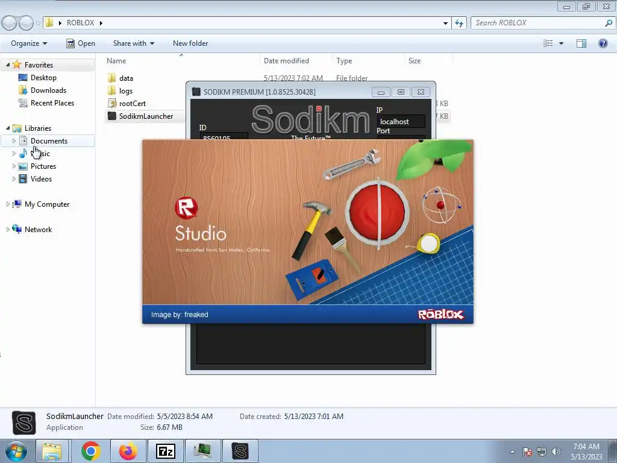Expand the Music library tree

coord(14,154)
